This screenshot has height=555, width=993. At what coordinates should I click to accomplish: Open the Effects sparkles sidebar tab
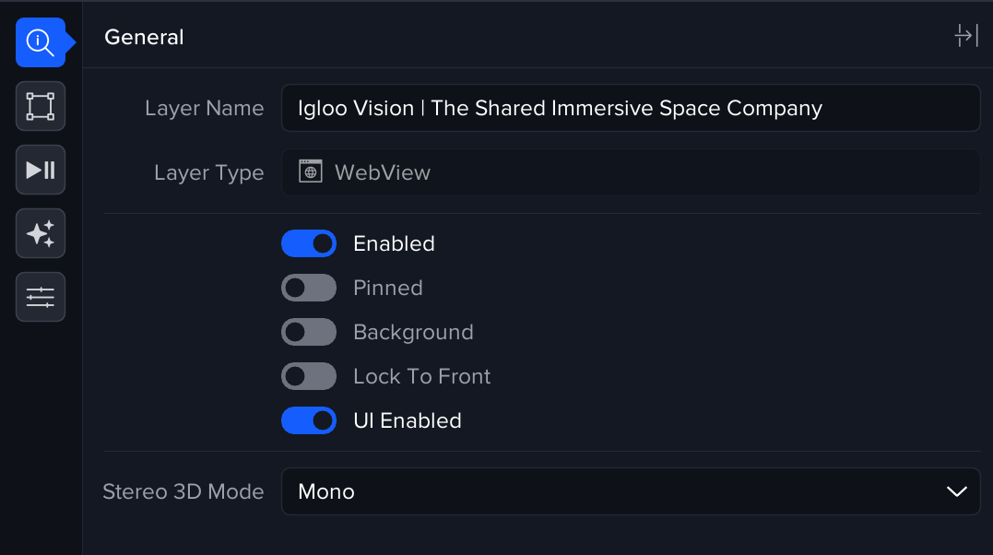[x=41, y=233]
